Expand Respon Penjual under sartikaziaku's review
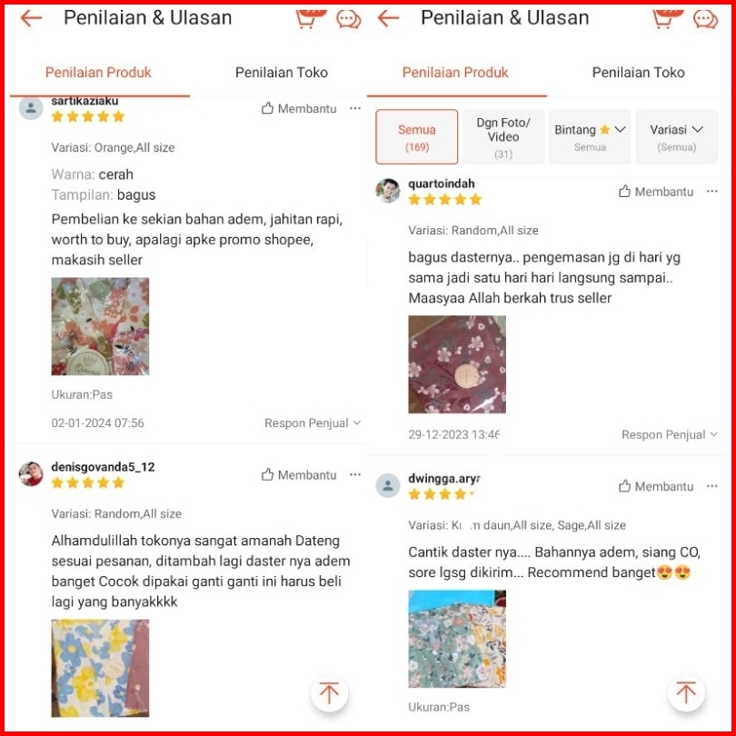Image resolution: width=736 pixels, height=736 pixels. point(313,423)
